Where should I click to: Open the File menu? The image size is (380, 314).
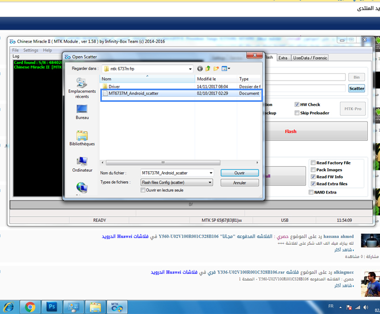click(16, 50)
